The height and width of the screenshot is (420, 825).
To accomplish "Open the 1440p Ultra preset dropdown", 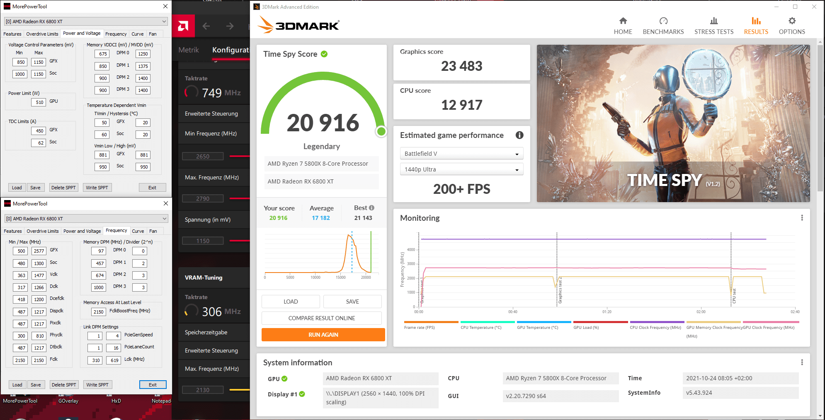I will (x=461, y=169).
